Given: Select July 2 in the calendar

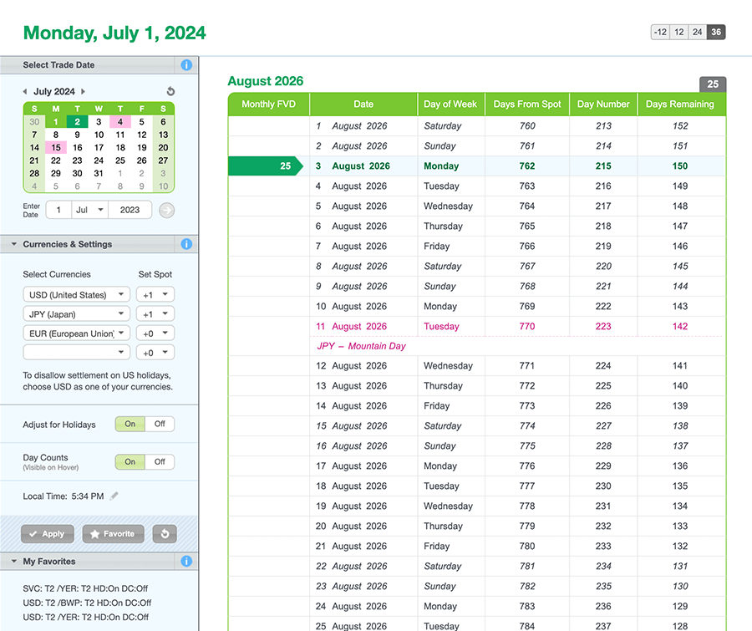Looking at the screenshot, I should [x=77, y=122].
